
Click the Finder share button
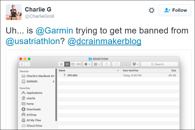click(x=106, y=64)
